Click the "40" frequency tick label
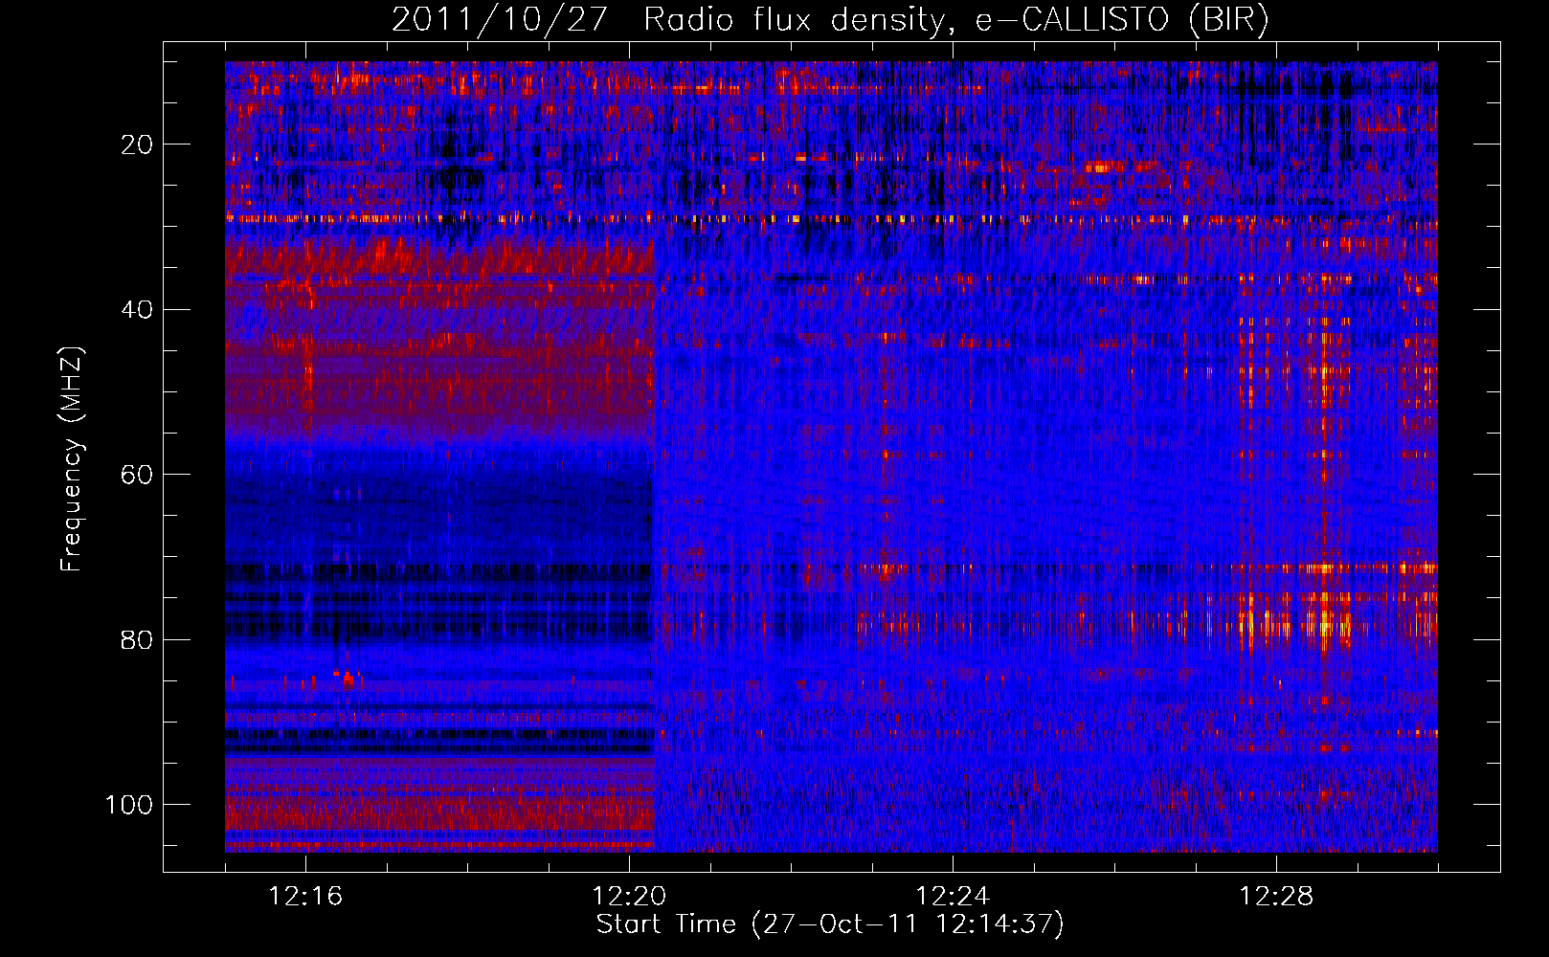Image resolution: width=1549 pixels, height=957 pixels. (138, 310)
